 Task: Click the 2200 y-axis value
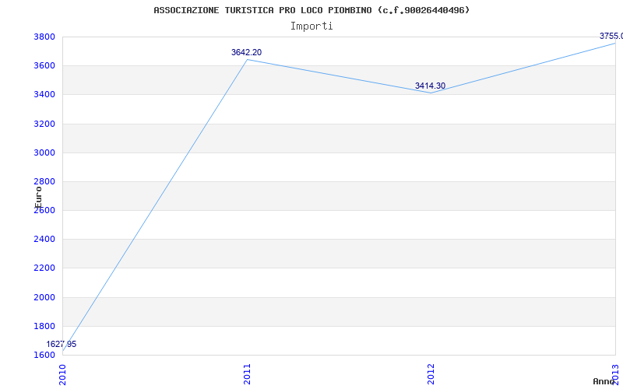[x=43, y=268]
